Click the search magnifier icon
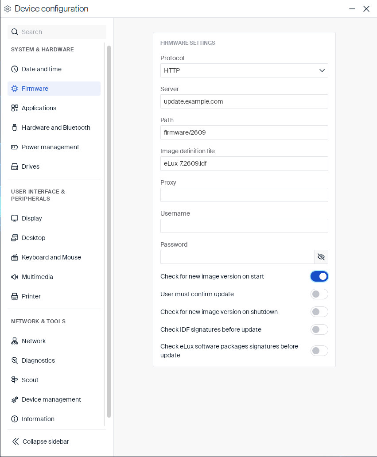377x457 pixels. (x=15, y=32)
